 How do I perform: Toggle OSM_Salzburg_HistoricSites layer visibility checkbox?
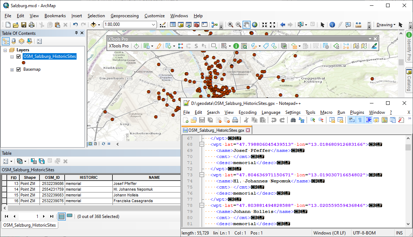click(18, 56)
